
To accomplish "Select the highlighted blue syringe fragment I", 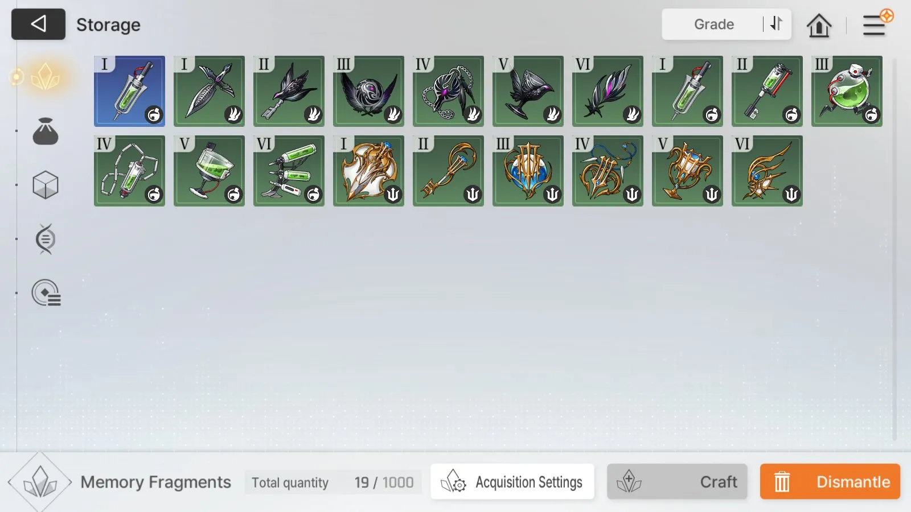I will pyautogui.click(x=129, y=91).
